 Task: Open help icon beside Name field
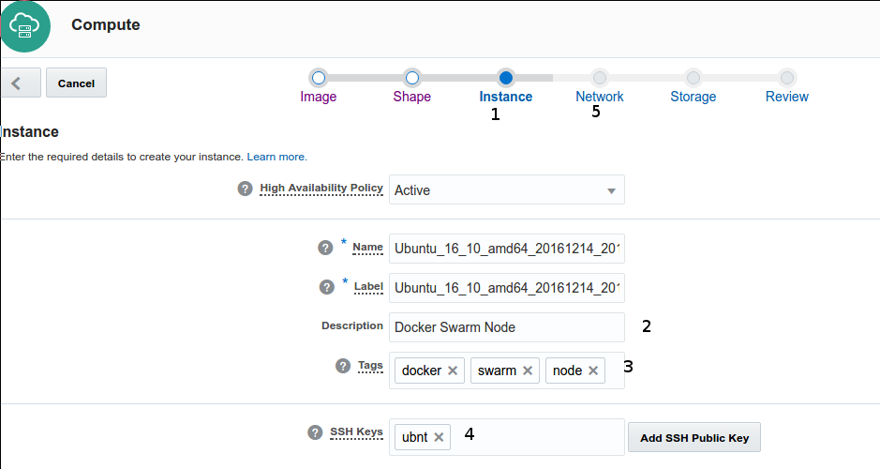click(x=325, y=248)
